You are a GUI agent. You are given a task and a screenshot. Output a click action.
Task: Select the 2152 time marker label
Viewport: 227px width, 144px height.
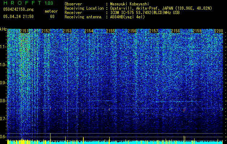(x=46, y=31)
